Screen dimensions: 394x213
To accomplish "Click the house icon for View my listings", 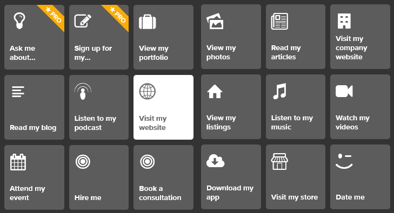I will 215,92.
